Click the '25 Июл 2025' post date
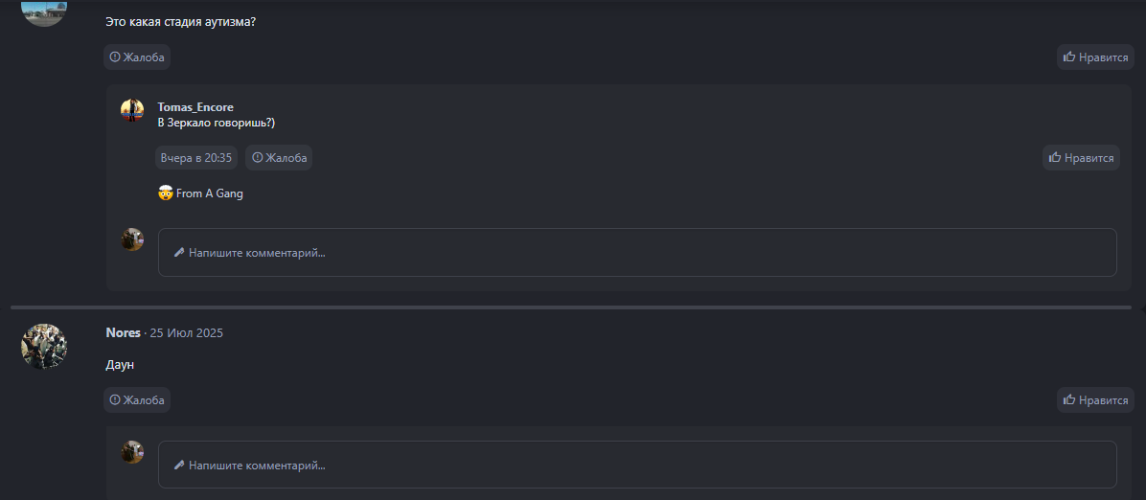Viewport: 1146px width, 500px height. pyautogui.click(x=186, y=333)
